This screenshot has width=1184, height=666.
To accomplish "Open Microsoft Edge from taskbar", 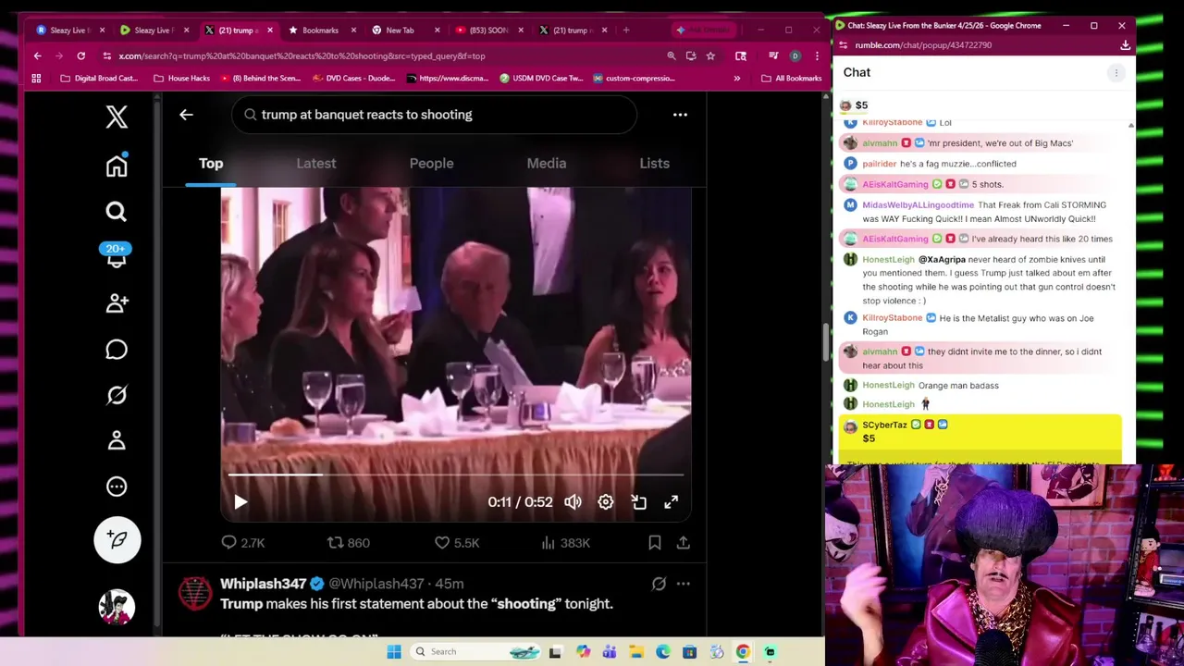I will tap(663, 652).
